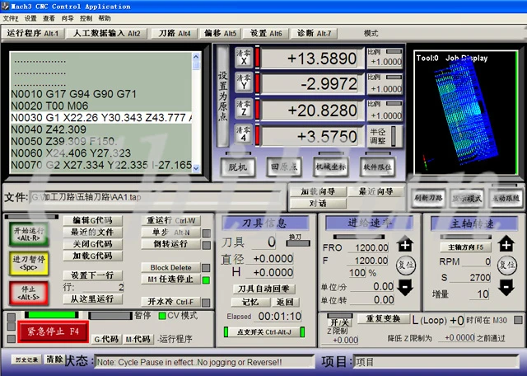Click 关闭G代码 close G-code button

pyautogui.click(x=93, y=244)
